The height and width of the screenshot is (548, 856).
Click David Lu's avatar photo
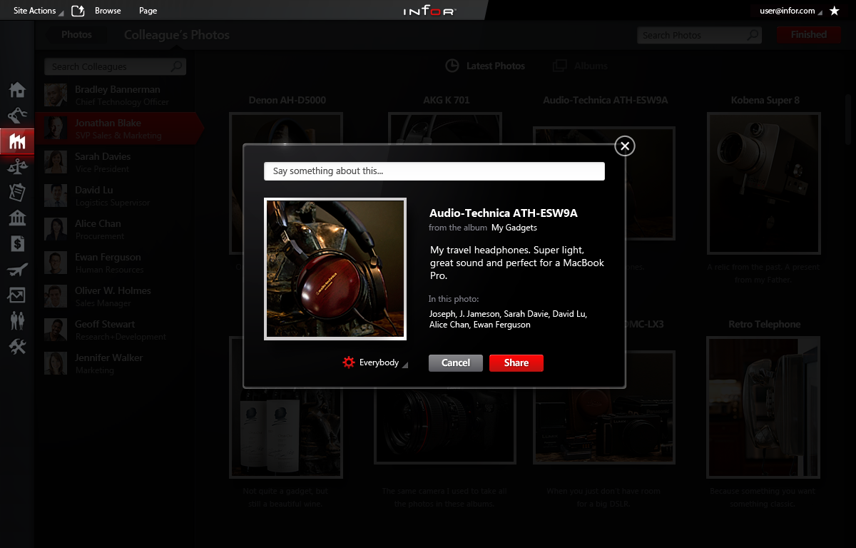click(56, 196)
